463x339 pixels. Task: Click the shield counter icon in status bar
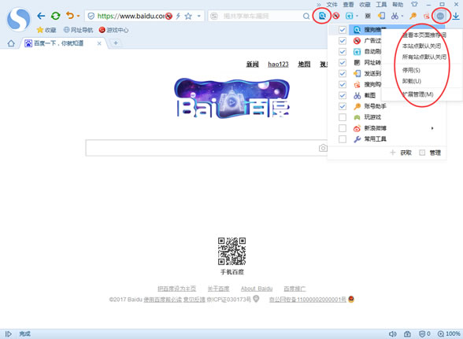(424, 333)
